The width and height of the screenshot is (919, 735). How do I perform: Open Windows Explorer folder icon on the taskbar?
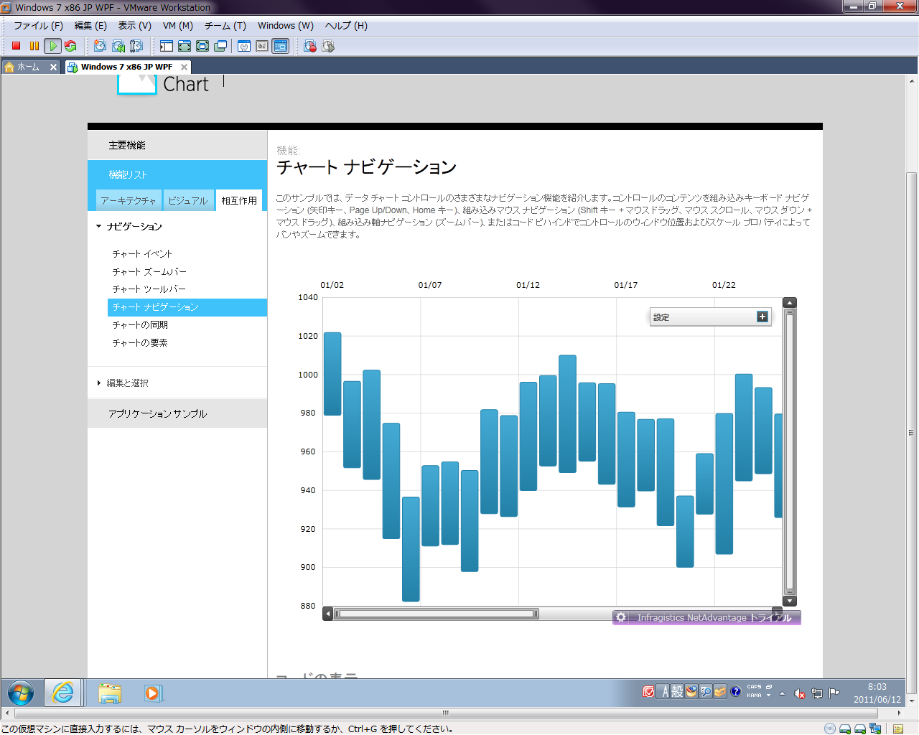coord(110,693)
